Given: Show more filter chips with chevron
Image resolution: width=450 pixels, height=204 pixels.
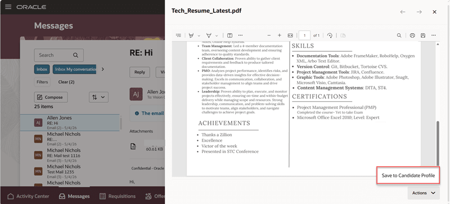Looking at the screenshot, I should pos(103,69).
